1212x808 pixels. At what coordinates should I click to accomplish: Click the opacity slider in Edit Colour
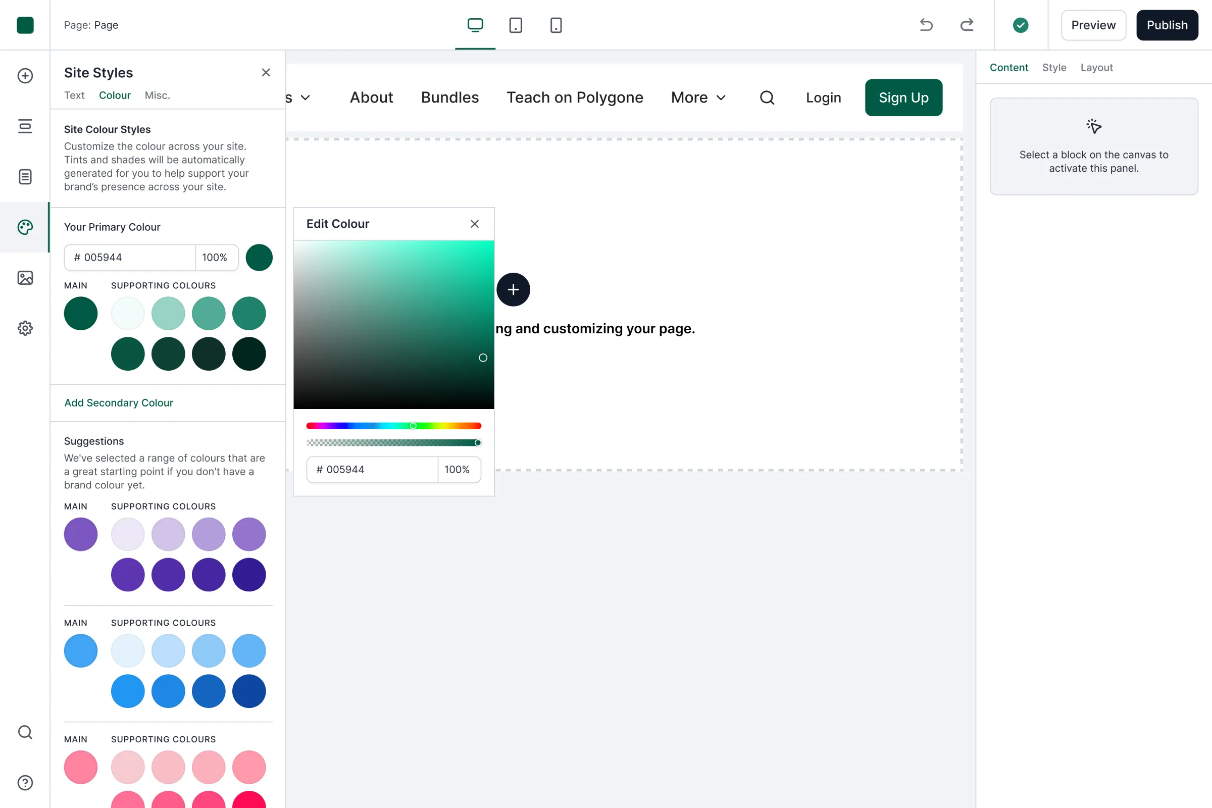point(394,443)
